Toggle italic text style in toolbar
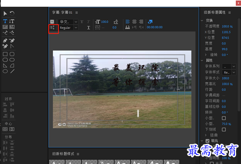Viewport: 241px width, 164px height. click(88, 22)
